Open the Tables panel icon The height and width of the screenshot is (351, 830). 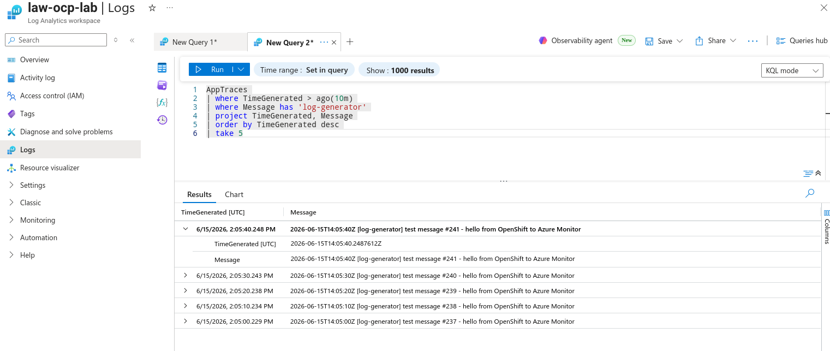pos(162,68)
